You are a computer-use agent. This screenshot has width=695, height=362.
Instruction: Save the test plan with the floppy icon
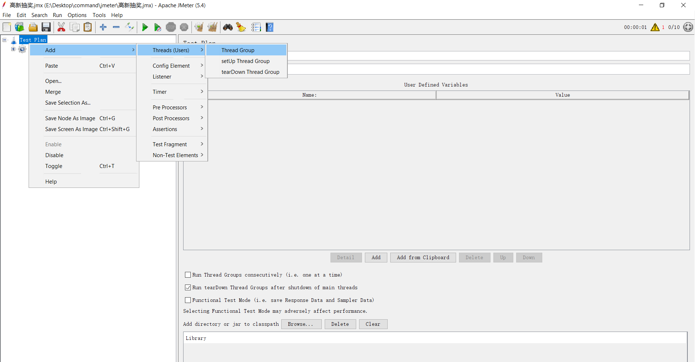pyautogui.click(x=46, y=27)
